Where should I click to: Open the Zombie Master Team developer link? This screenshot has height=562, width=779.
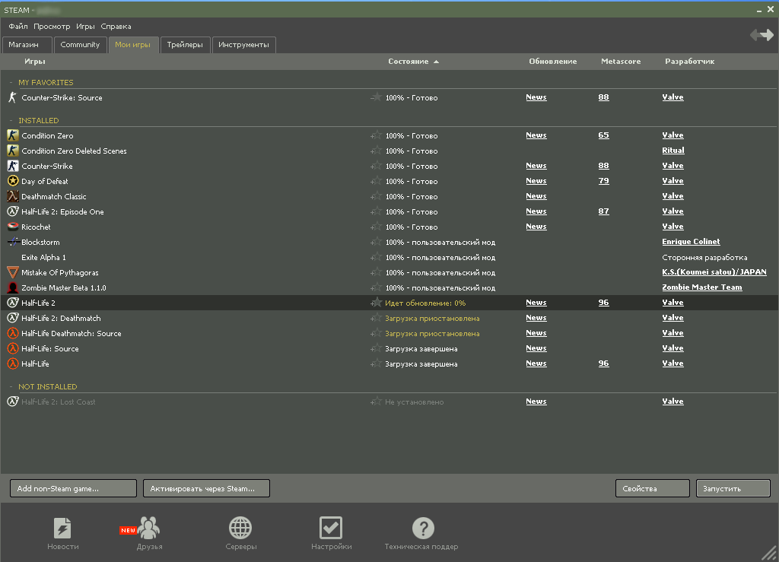(701, 287)
